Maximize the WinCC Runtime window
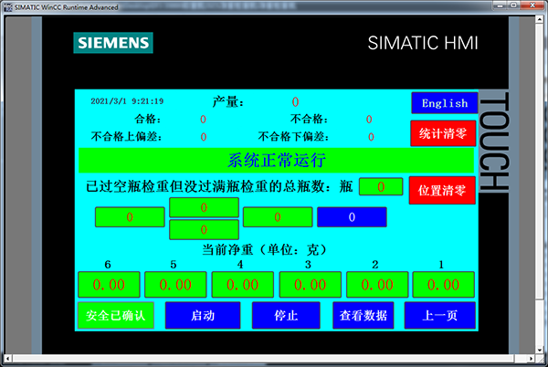 tap(513, 5)
